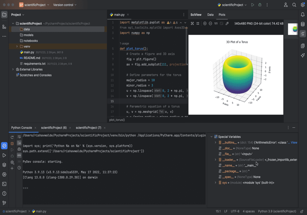Expand External Libraries node

[13, 69]
